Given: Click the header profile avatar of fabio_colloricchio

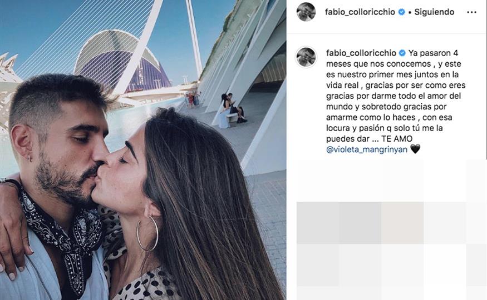Looking at the screenshot, I should [x=306, y=12].
